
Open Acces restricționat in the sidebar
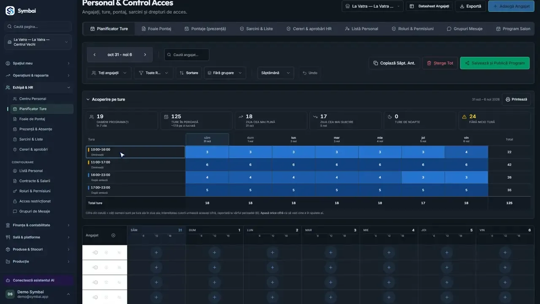[x=41, y=201]
